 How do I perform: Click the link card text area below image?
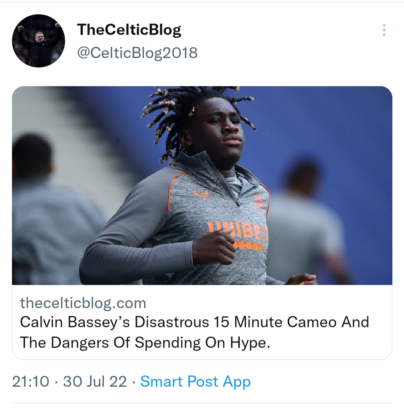(x=202, y=322)
